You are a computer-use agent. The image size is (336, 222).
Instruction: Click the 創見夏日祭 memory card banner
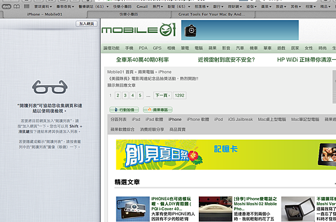pyautogui.click(x=226, y=155)
